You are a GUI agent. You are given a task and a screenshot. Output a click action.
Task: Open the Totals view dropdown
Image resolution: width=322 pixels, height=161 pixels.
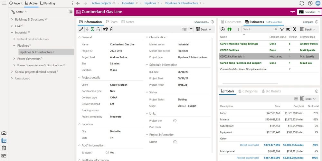pyautogui.click(x=308, y=99)
